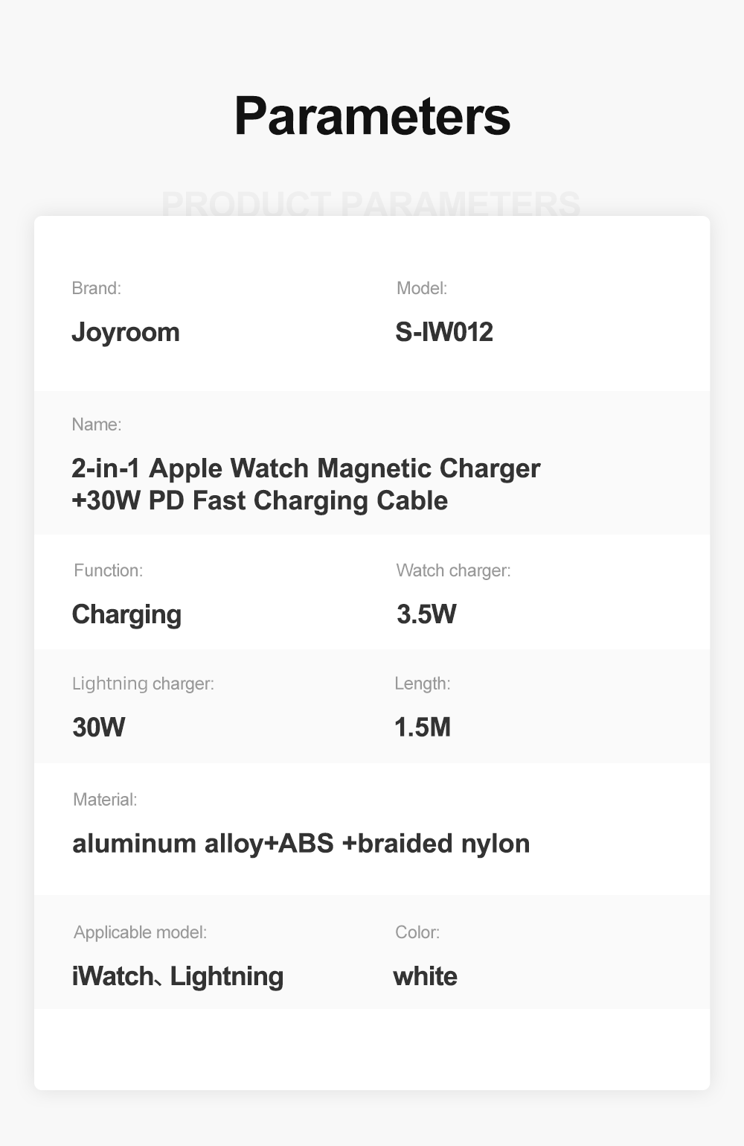Select the Applicable model label
Viewport: 744px width, 1146px height.
point(140,932)
